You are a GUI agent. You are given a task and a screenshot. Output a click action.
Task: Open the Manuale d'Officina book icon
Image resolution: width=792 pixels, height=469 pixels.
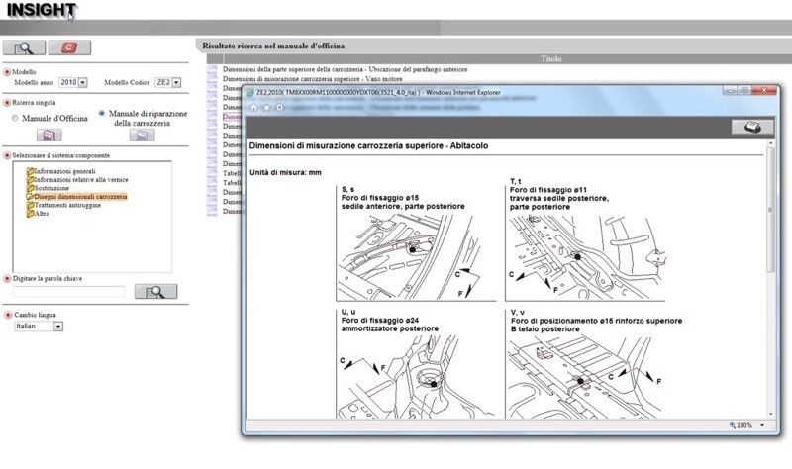(x=49, y=135)
